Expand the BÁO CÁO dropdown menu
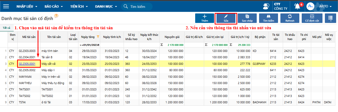Screen dimensions: 338x112 pyautogui.click(x=54, y=6)
